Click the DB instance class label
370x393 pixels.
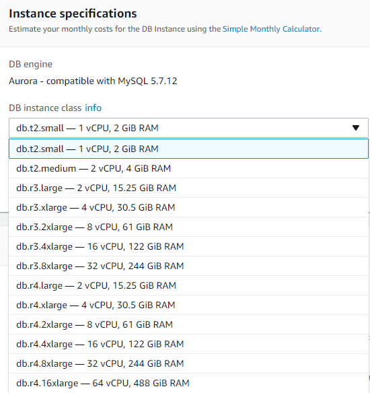pos(45,108)
